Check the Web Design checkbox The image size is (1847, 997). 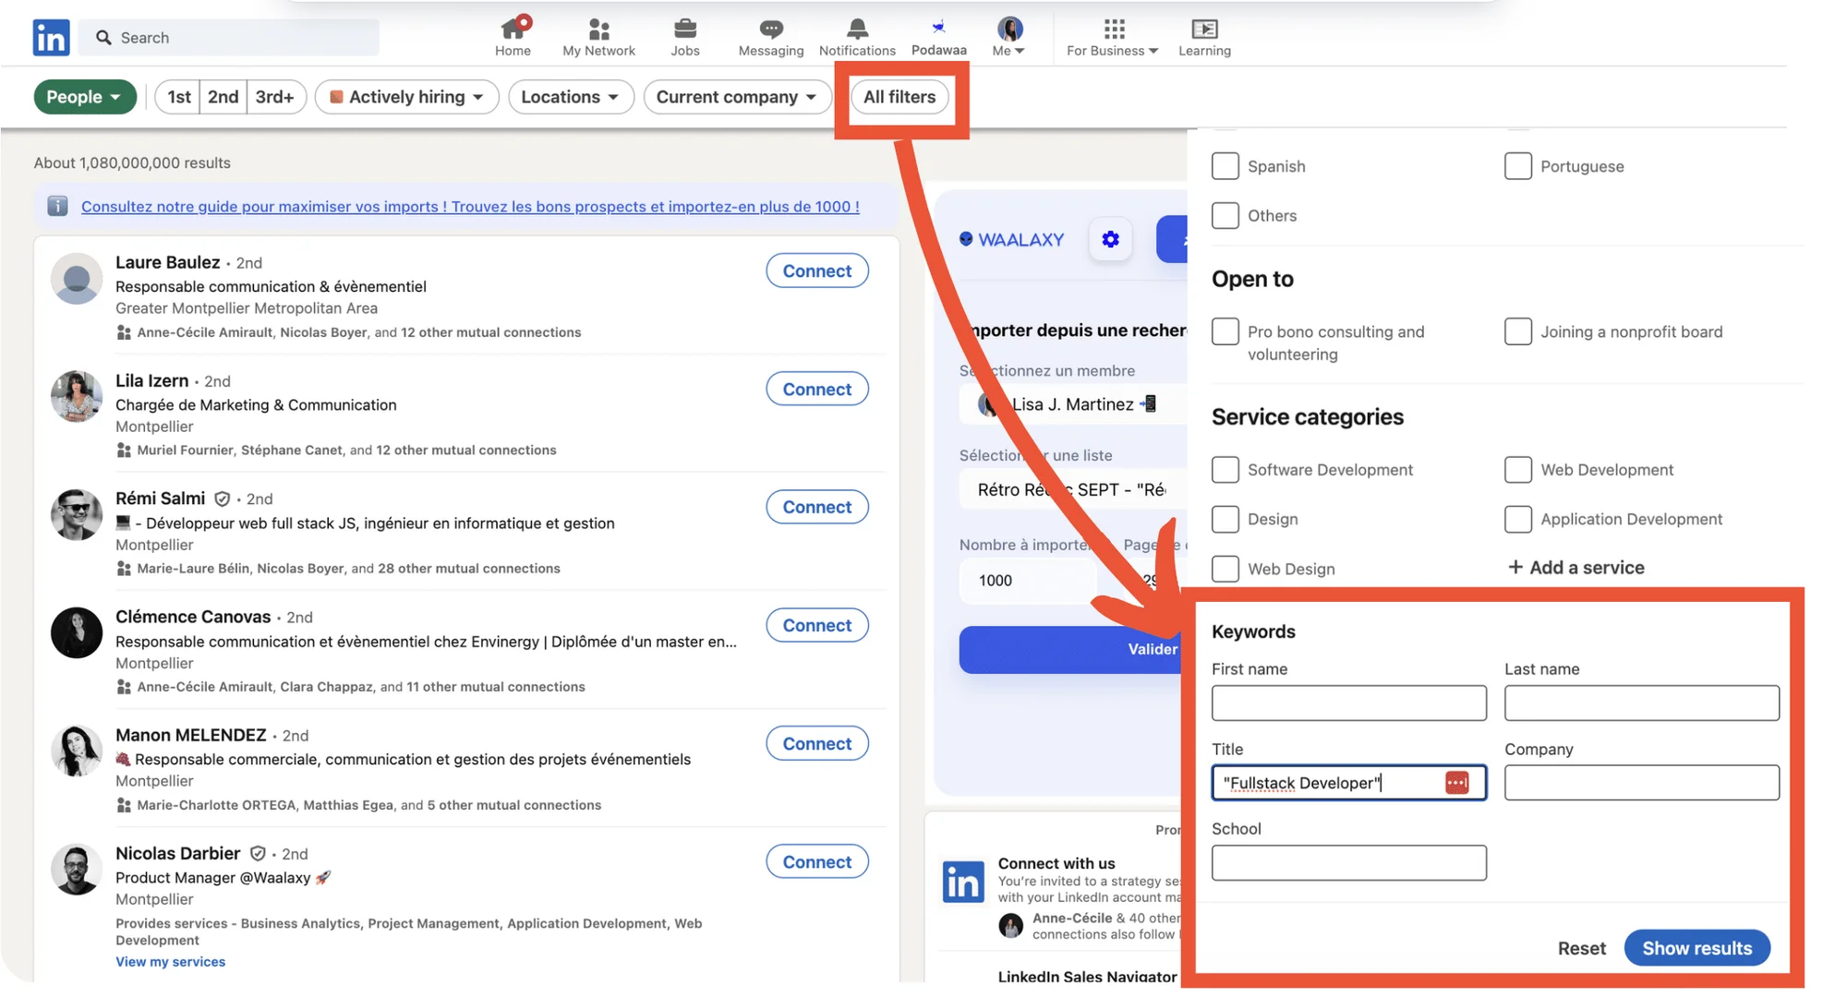click(x=1225, y=569)
